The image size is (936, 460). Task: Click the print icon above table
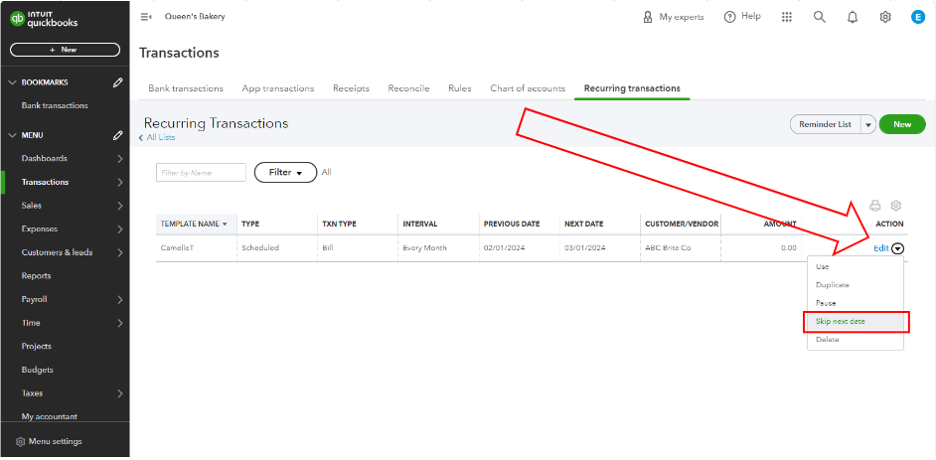[x=875, y=206]
